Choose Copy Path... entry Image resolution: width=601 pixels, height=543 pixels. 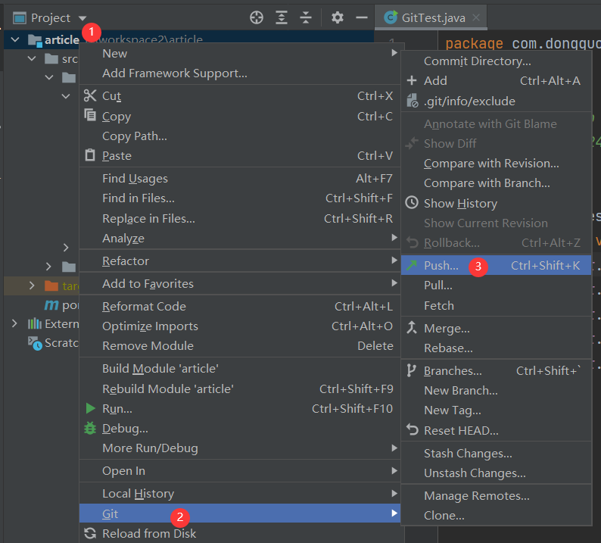240,136
